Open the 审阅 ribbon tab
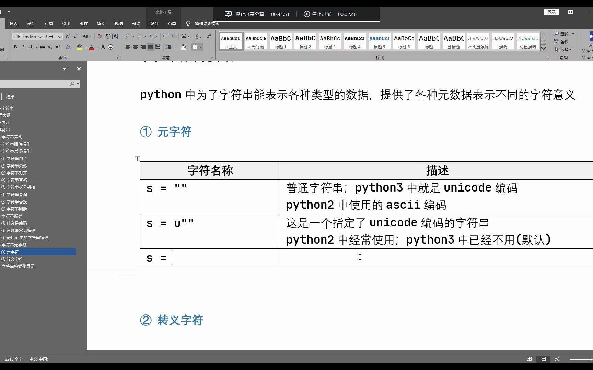This screenshot has width=593, height=370. pos(101,24)
